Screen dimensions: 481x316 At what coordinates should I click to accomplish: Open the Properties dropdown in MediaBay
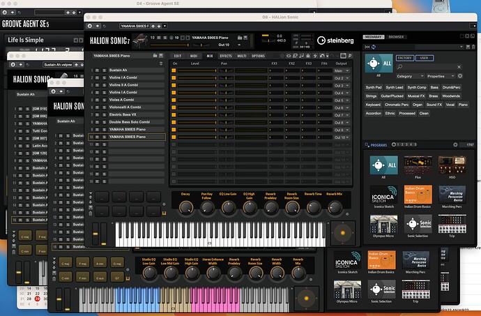pos(441,76)
